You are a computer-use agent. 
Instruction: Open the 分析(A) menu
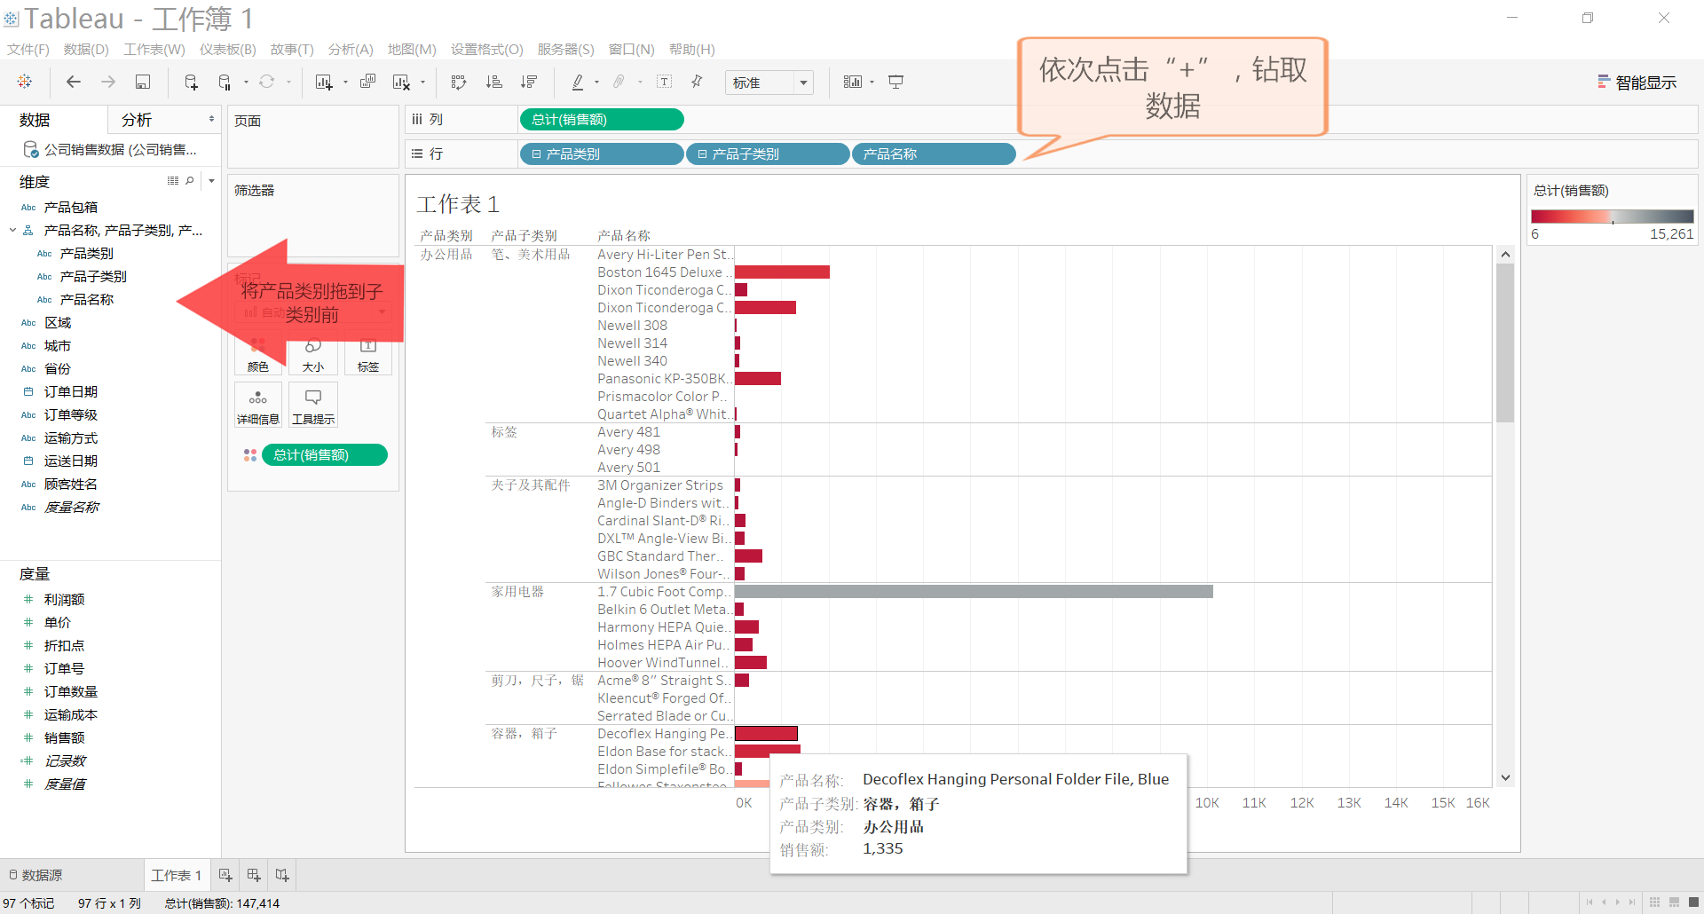pos(351,50)
